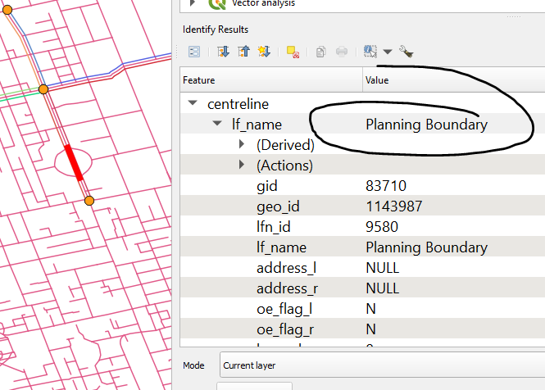Copy selected feature to clipboard icon

pyautogui.click(x=320, y=52)
